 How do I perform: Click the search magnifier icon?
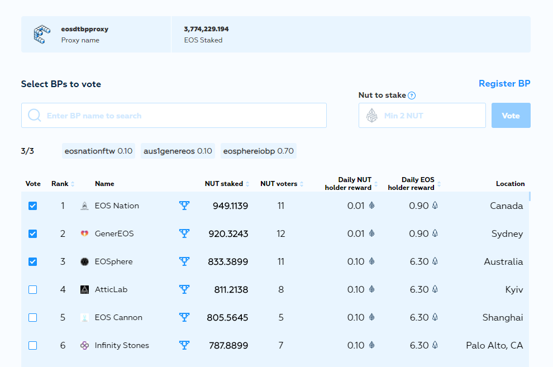pyautogui.click(x=35, y=115)
